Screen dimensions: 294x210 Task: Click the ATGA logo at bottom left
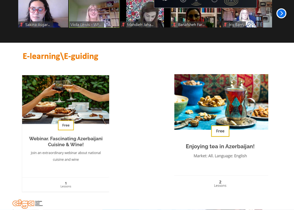coord(27,204)
